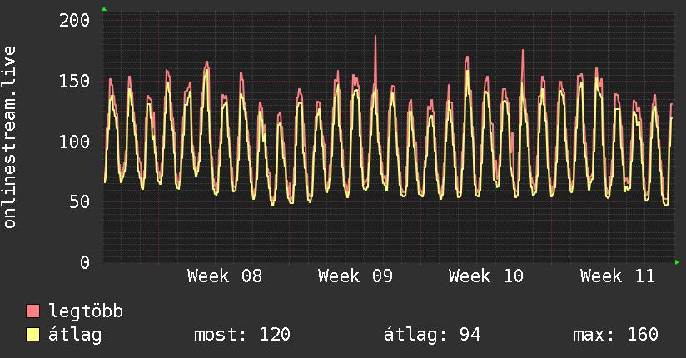Viewport: 686px width, 358px height.
Task: Click the 'átlag: 94' statistic
Action: pos(432,335)
